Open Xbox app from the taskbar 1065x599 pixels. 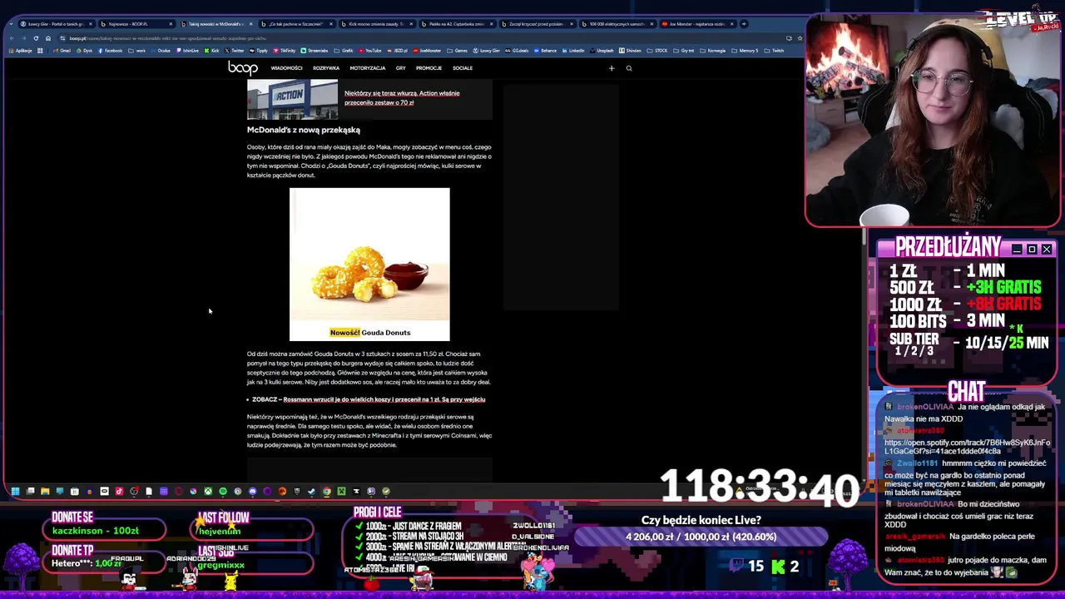pos(208,491)
